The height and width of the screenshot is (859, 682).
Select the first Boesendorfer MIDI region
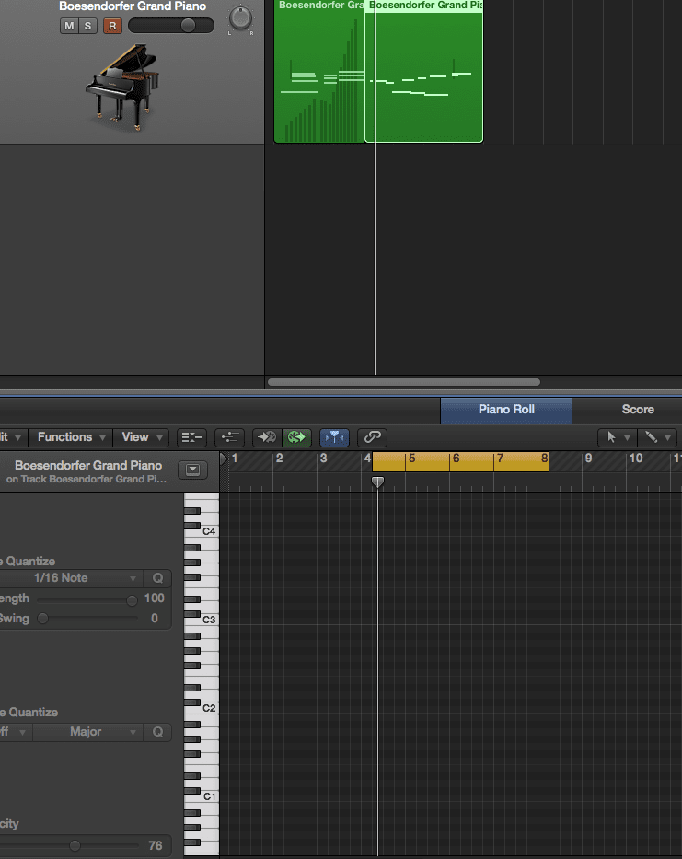coord(318,71)
